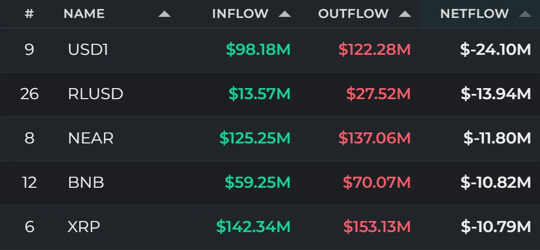Click the NAME column header label

(x=84, y=14)
